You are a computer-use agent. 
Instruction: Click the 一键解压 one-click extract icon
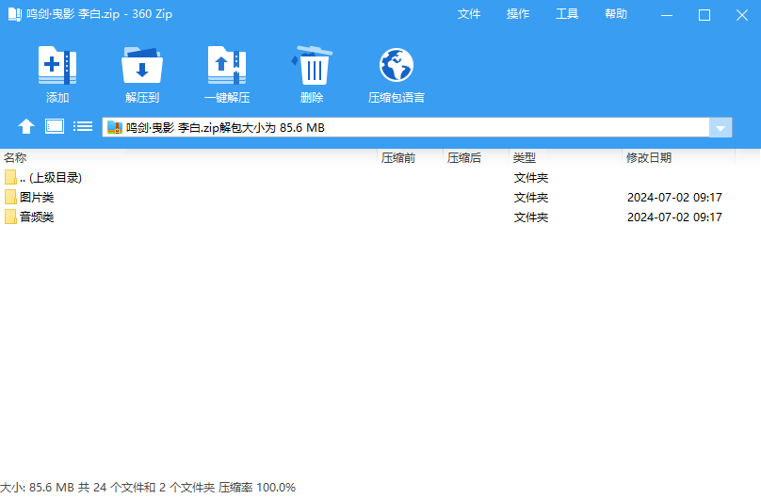pyautogui.click(x=227, y=67)
